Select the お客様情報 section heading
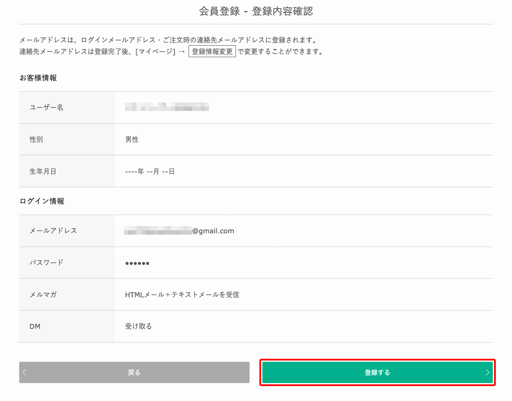Viewport: 512px width, 401px height. pyautogui.click(x=38, y=78)
